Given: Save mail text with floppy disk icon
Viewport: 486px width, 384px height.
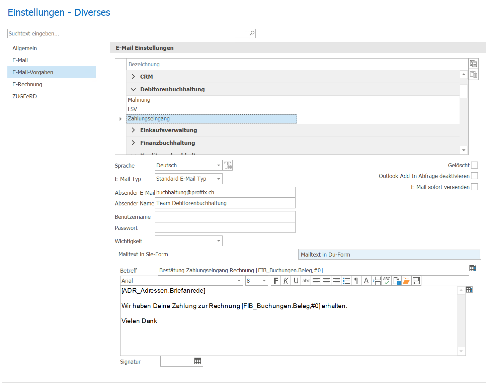Looking at the screenshot, I should (x=416, y=281).
